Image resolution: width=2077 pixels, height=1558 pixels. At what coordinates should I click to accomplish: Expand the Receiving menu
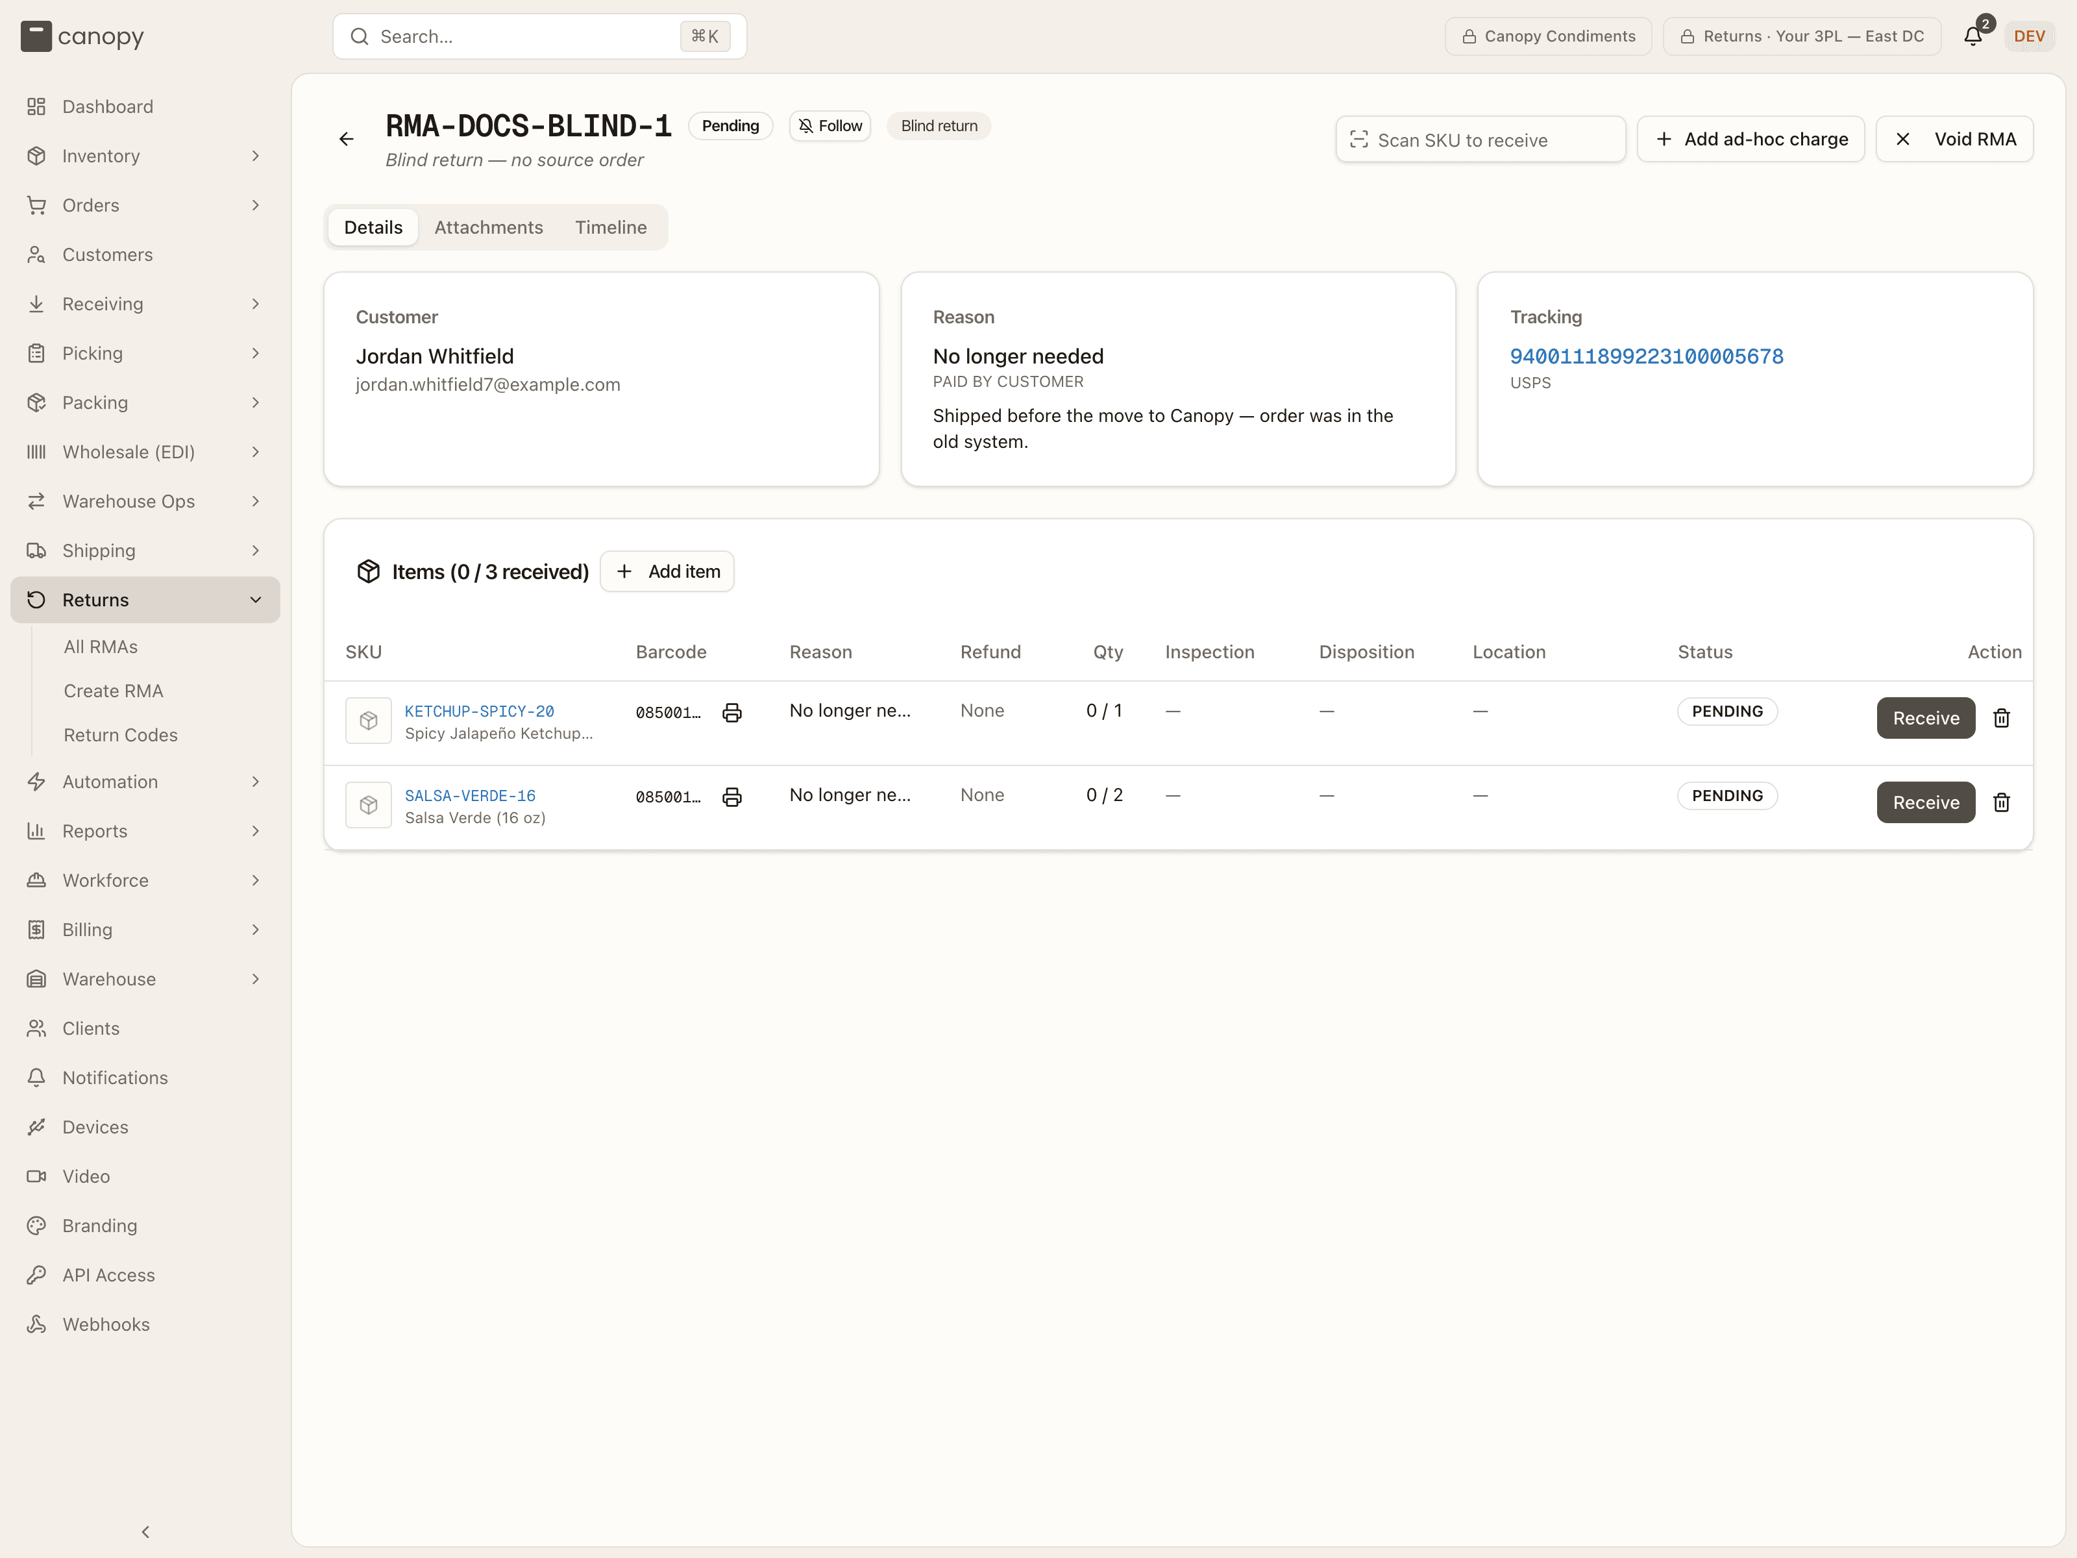pyautogui.click(x=145, y=303)
